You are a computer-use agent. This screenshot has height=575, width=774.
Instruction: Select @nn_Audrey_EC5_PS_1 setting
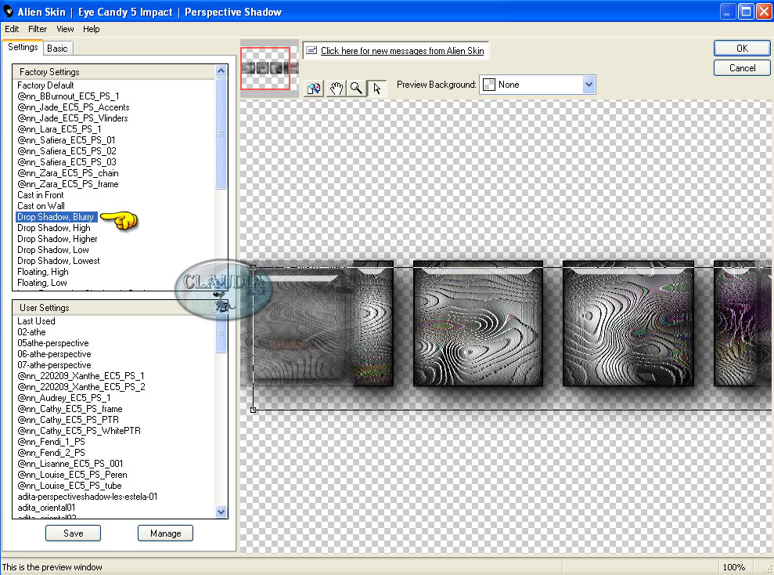(63, 398)
